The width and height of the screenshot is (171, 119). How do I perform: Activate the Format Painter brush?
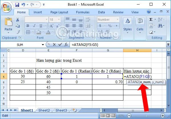(18, 32)
